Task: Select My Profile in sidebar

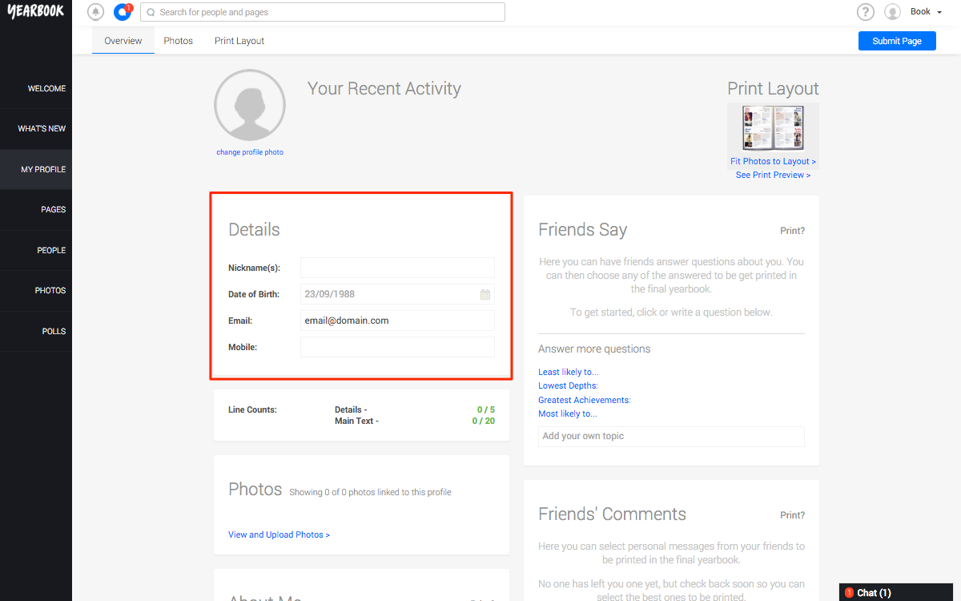Action: point(36,169)
